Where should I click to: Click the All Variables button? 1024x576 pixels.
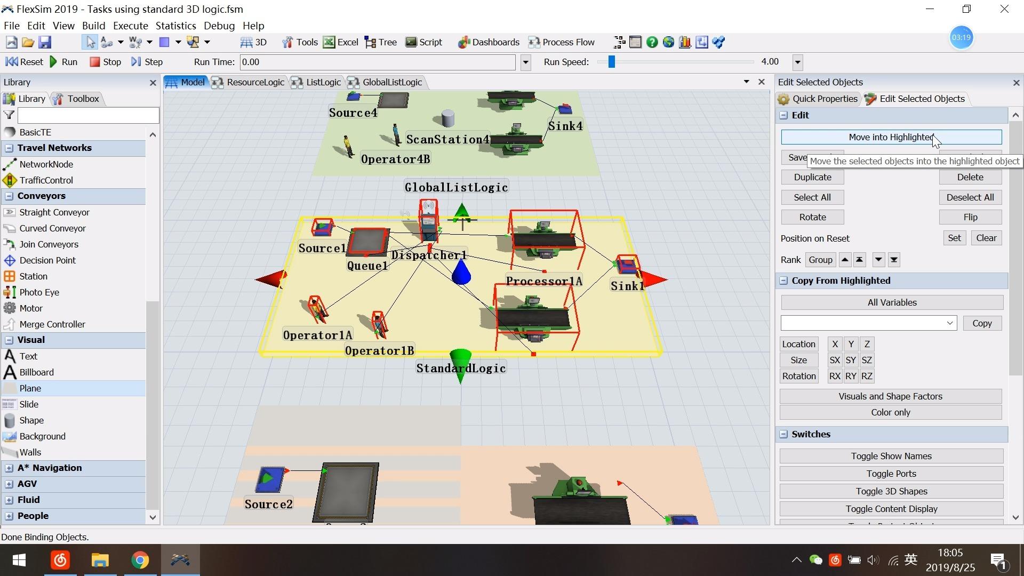892,302
